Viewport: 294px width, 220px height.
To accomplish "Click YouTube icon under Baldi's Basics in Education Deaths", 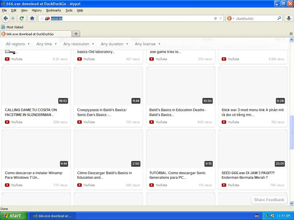I will [152, 122].
